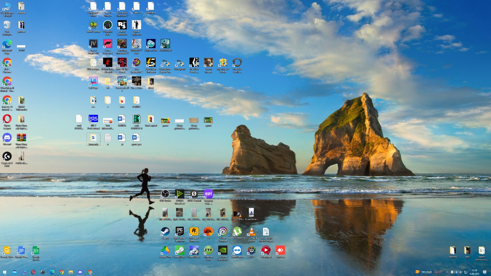Open the Rockstar Games Launcher icon
The width and height of the screenshot is (491, 276).
click(194, 234)
